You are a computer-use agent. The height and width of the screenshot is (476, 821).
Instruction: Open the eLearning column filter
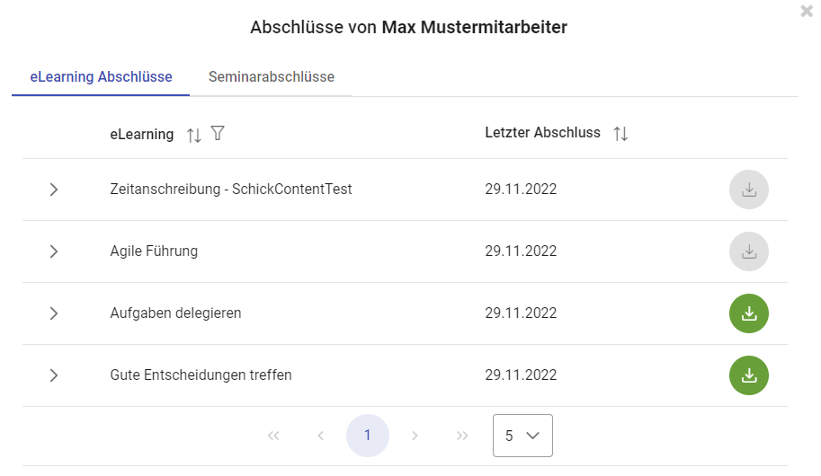218,134
